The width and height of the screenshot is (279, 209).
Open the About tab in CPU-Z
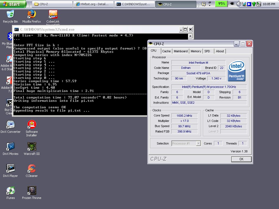pos(220,51)
